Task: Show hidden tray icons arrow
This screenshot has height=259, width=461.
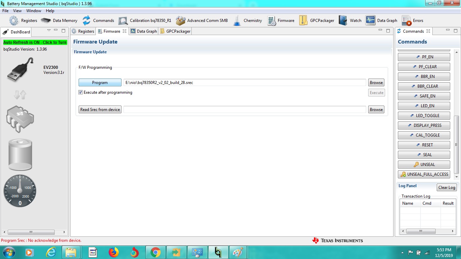Action: point(402,252)
